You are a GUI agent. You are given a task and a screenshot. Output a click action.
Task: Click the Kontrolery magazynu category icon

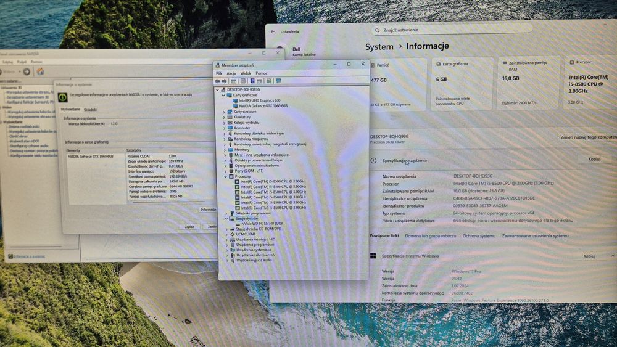tap(230, 139)
